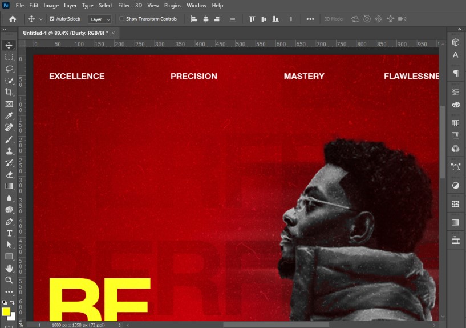Open the Swatches grid panel icon

coord(456,123)
